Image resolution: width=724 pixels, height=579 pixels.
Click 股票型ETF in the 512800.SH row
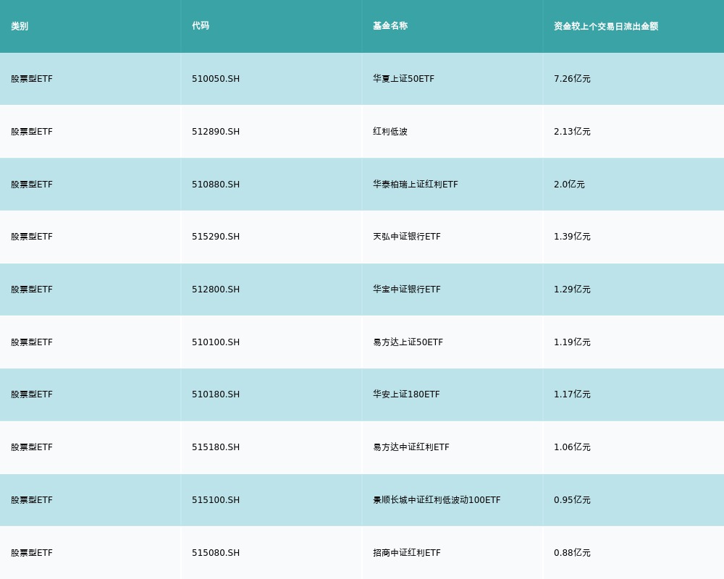coord(32,289)
